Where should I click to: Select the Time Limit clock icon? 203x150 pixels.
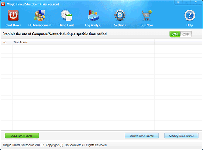tap(66, 15)
